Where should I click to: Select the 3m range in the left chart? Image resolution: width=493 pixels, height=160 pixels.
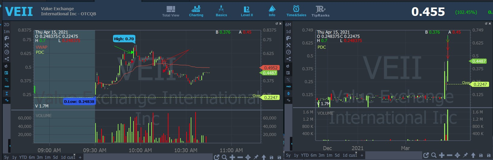[39, 157]
